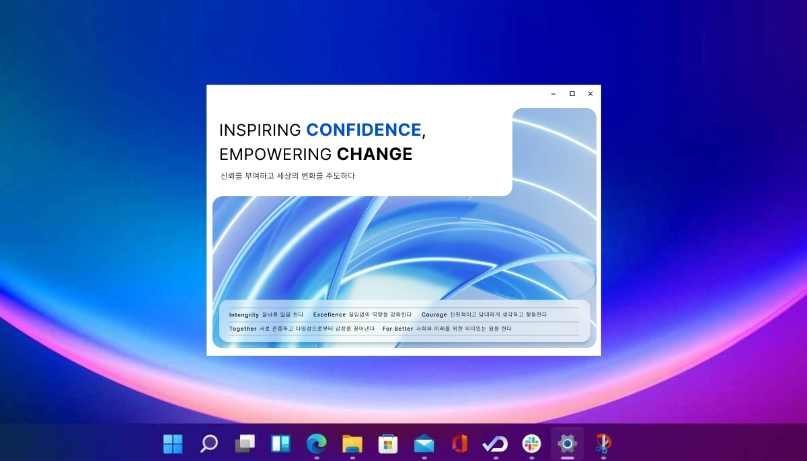
Task: Select the "EMPOWERING CHANGE" headline line
Action: 316,155
